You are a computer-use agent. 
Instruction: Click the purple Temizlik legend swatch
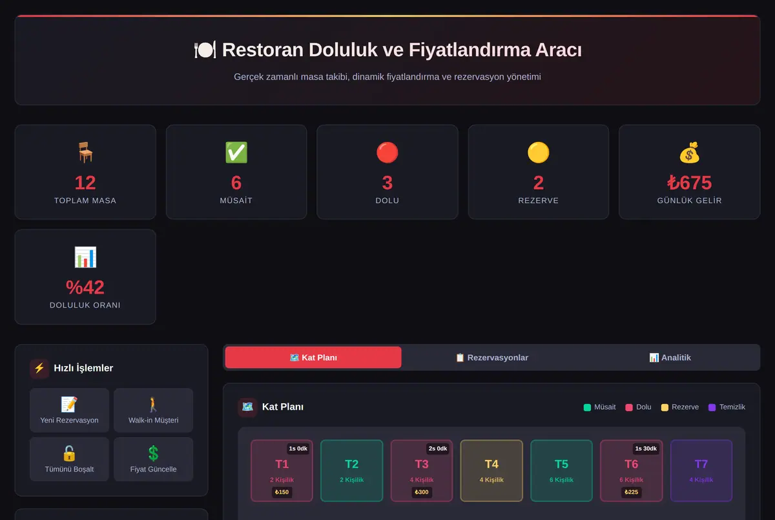click(x=712, y=408)
